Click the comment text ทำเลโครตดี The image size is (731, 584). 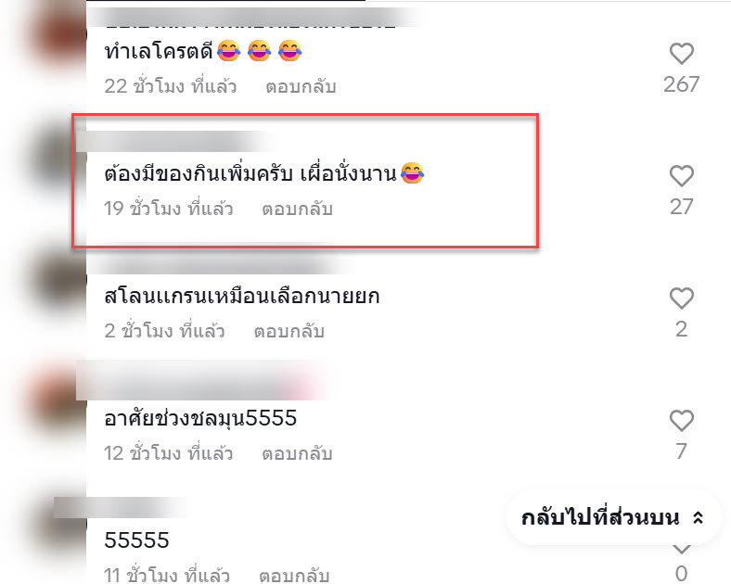(x=159, y=51)
